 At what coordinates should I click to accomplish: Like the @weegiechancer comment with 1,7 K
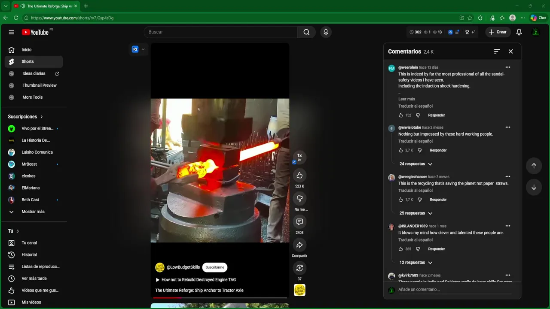(400, 200)
